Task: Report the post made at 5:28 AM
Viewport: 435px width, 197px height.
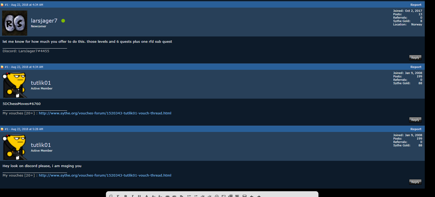Action: (x=416, y=129)
